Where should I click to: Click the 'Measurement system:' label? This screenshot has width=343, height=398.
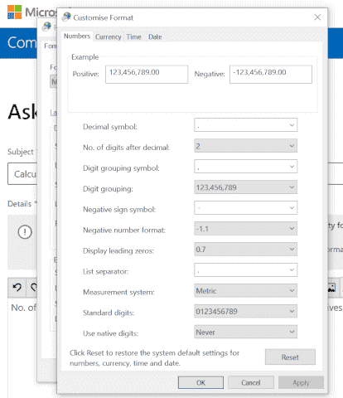point(118,292)
